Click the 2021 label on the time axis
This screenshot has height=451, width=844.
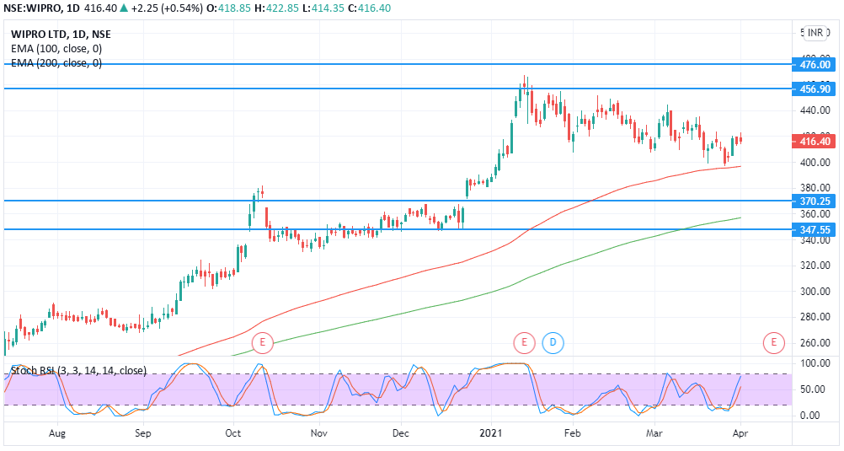point(491,433)
